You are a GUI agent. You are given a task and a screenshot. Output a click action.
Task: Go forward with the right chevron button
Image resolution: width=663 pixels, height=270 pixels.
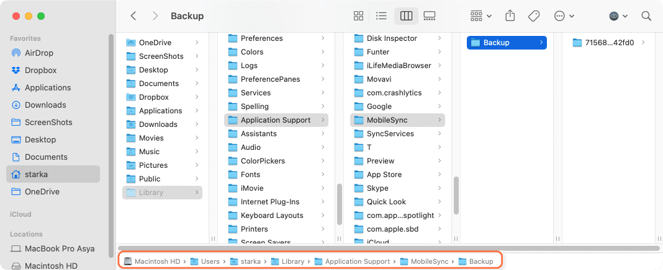(x=155, y=16)
